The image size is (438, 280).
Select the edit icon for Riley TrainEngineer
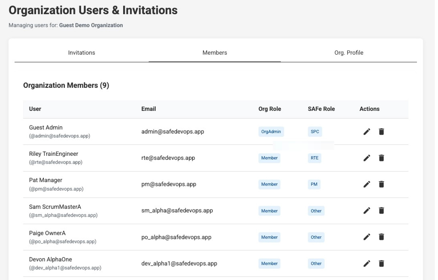click(x=367, y=158)
